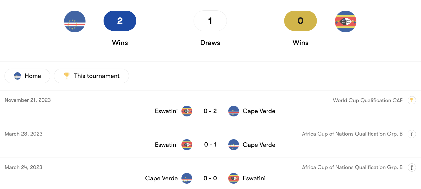Click the March 28 Africa Cup trophy icon
421x189 pixels.
point(412,134)
